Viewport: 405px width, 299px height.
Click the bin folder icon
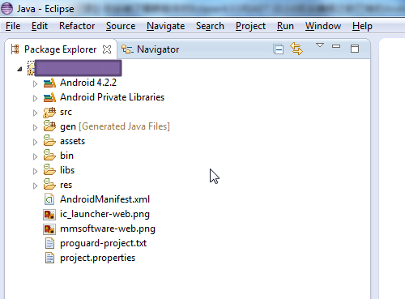(x=49, y=156)
